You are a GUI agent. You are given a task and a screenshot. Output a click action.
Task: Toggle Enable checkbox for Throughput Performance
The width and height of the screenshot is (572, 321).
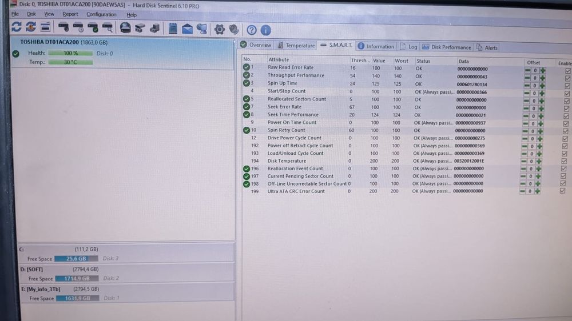click(x=567, y=78)
